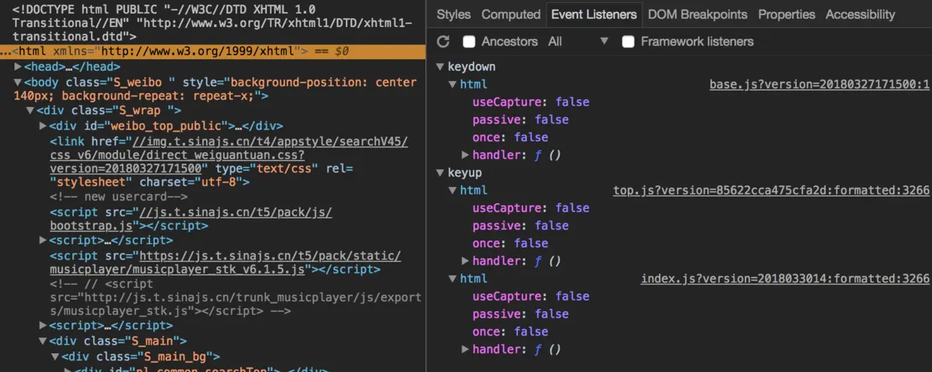Expand the script node below bootstrap.js

[x=43, y=240]
